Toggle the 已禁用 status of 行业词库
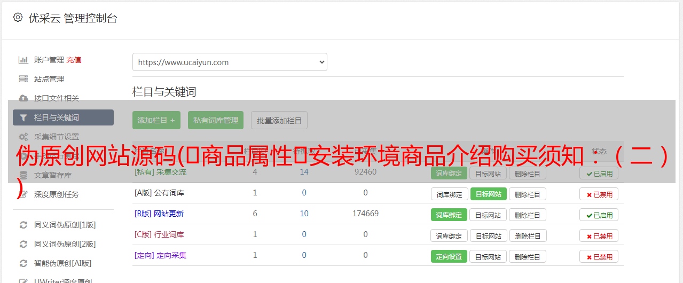683x283 pixels. [x=599, y=236]
